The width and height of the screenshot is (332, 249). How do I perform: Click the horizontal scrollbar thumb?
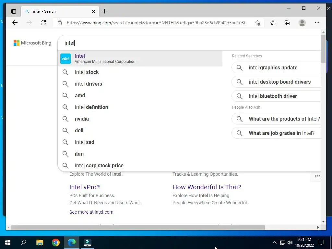pyautogui.click(x=138, y=227)
